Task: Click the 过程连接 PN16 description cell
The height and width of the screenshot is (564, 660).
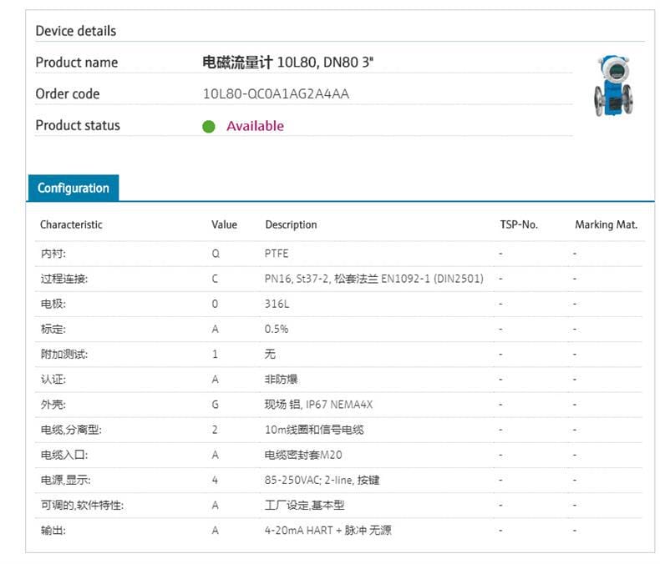Action: point(373,279)
